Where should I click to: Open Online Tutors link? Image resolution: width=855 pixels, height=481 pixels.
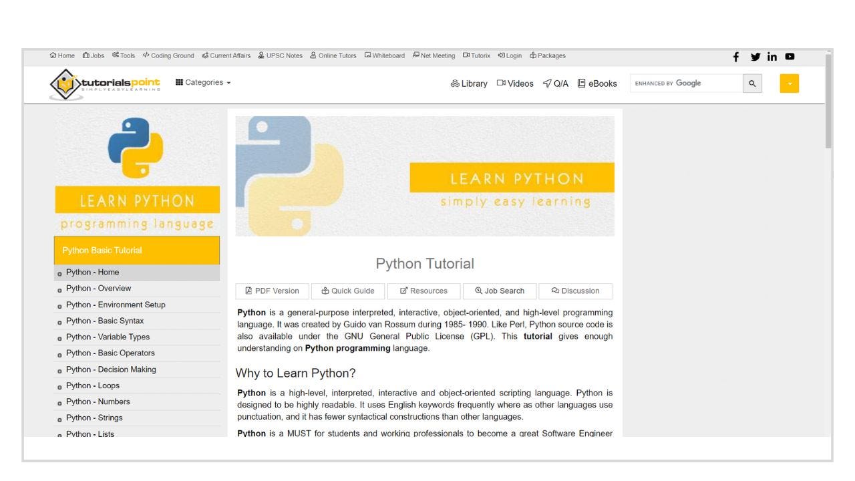pos(333,55)
